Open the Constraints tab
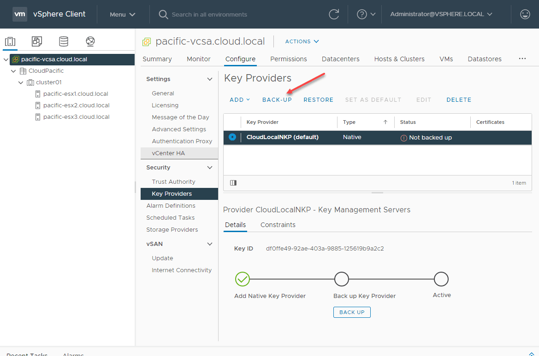The image size is (539, 356). (278, 225)
